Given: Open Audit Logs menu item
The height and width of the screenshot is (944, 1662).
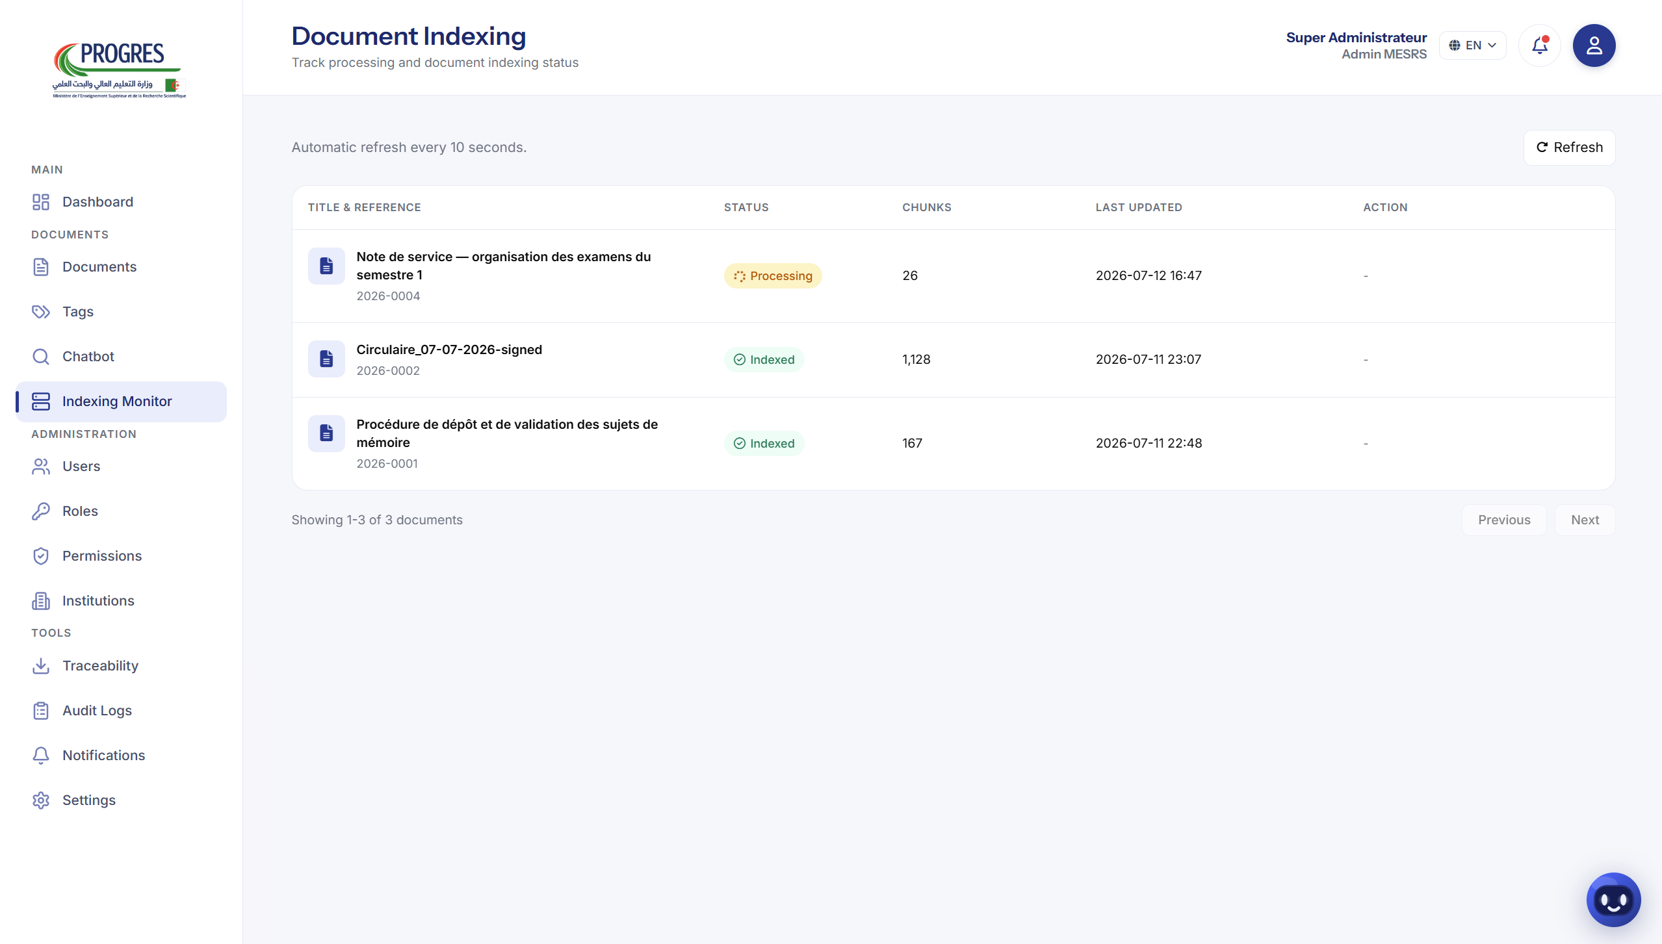Looking at the screenshot, I should [121, 711].
